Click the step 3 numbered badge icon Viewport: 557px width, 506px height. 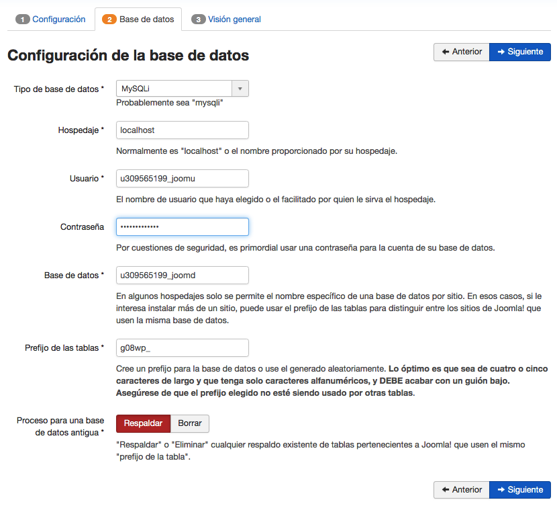(199, 19)
